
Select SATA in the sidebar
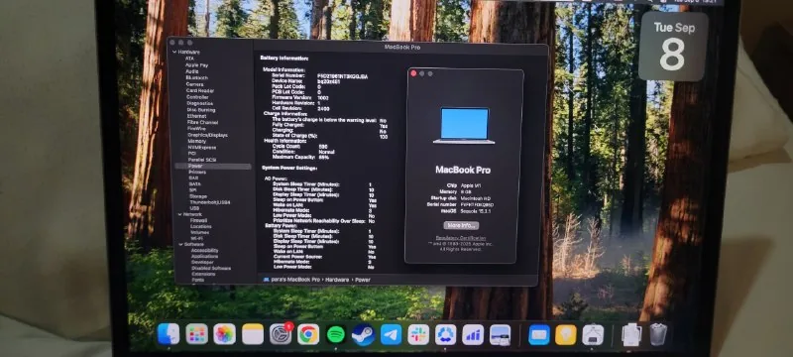(194, 184)
